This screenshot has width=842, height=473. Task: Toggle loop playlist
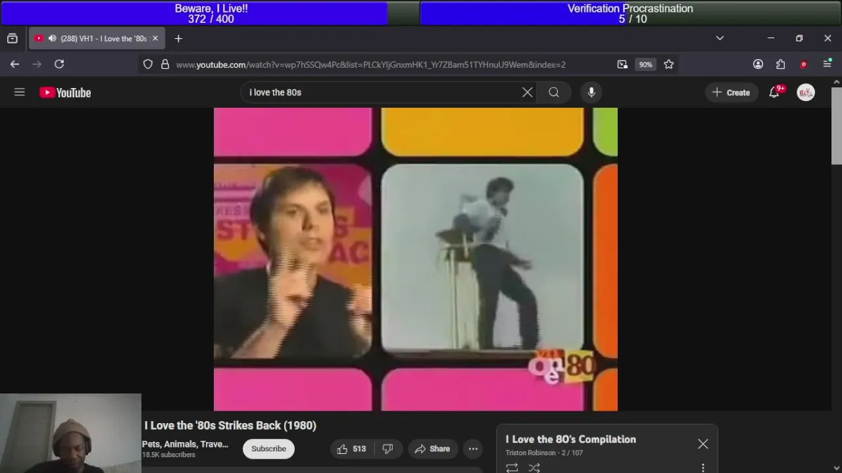pyautogui.click(x=512, y=468)
